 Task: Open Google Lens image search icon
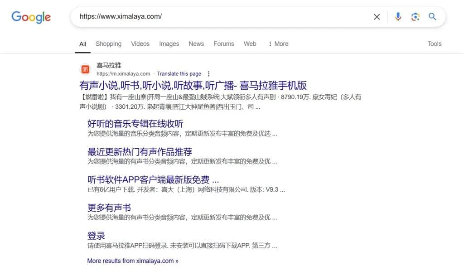pyautogui.click(x=415, y=17)
